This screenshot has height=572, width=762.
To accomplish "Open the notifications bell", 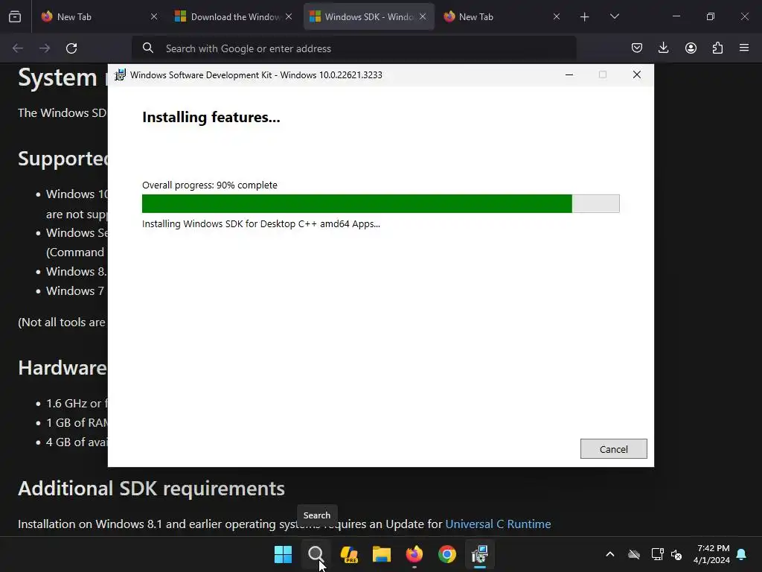I will click(x=742, y=554).
